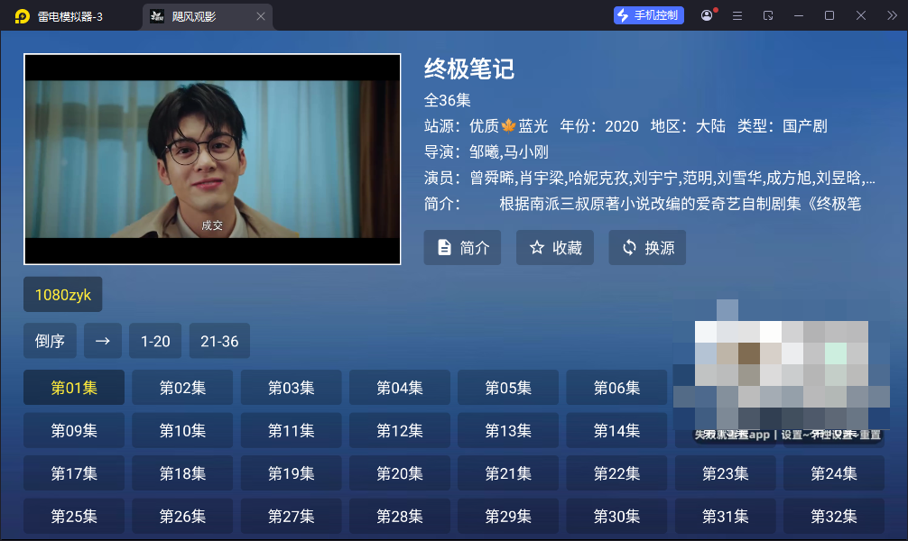Image resolution: width=908 pixels, height=541 pixels.
Task: Switch to episode range 1-20
Action: tap(154, 341)
